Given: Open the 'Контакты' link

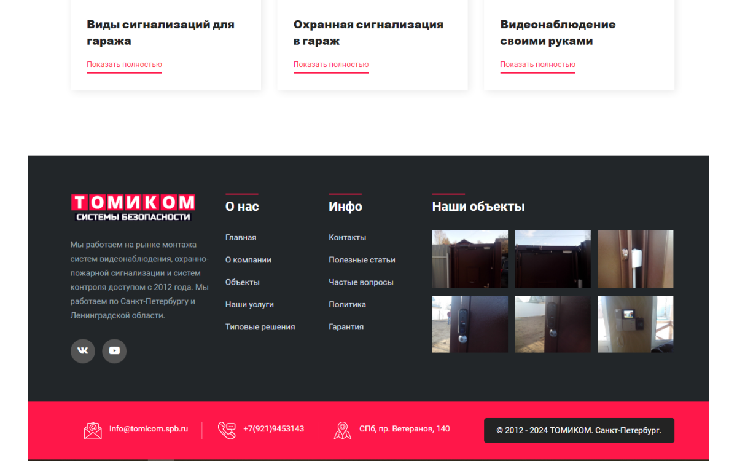Looking at the screenshot, I should point(347,237).
